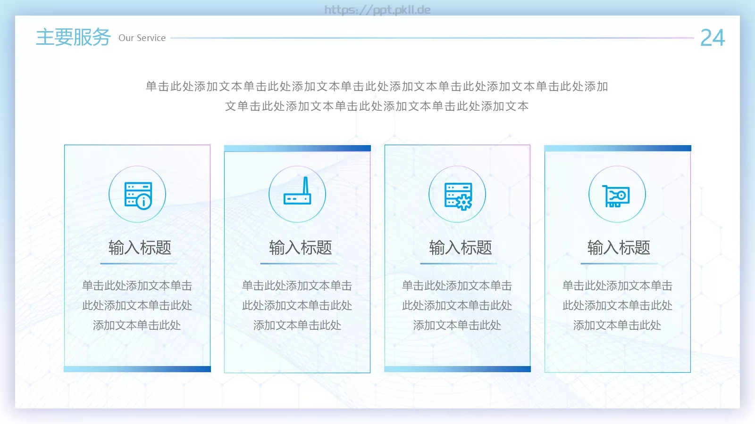
Task: Click the server settings gear icon
Action: pyautogui.click(x=458, y=196)
